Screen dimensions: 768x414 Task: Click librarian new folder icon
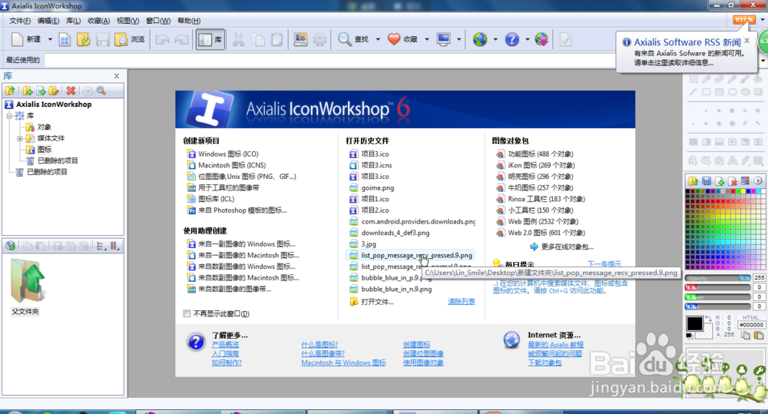point(28,91)
